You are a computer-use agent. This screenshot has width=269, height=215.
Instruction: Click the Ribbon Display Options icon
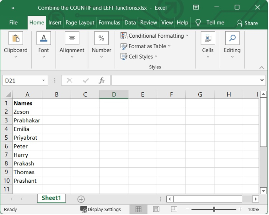pyautogui.click(x=196, y=7)
